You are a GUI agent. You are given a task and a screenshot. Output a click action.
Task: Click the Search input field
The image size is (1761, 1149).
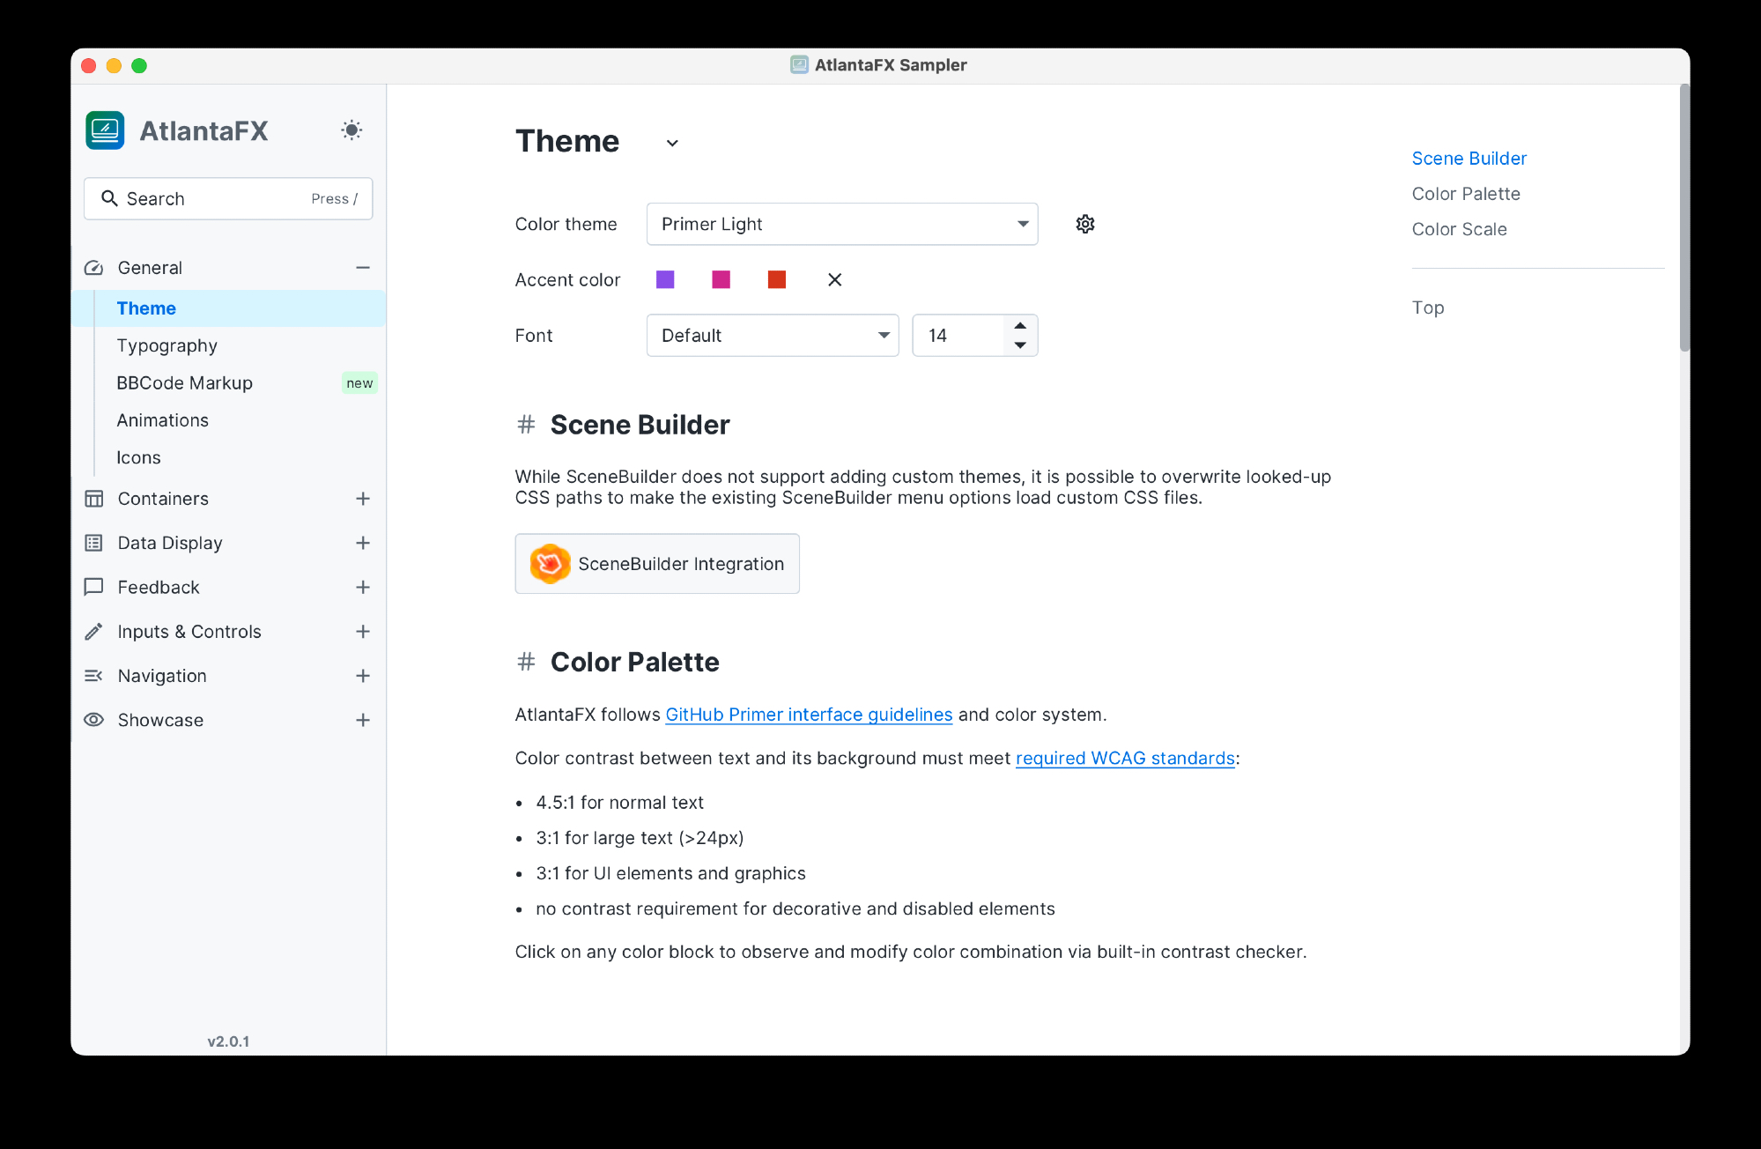227,199
